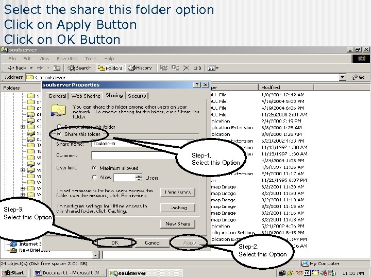Open the Help menu

point(109,58)
